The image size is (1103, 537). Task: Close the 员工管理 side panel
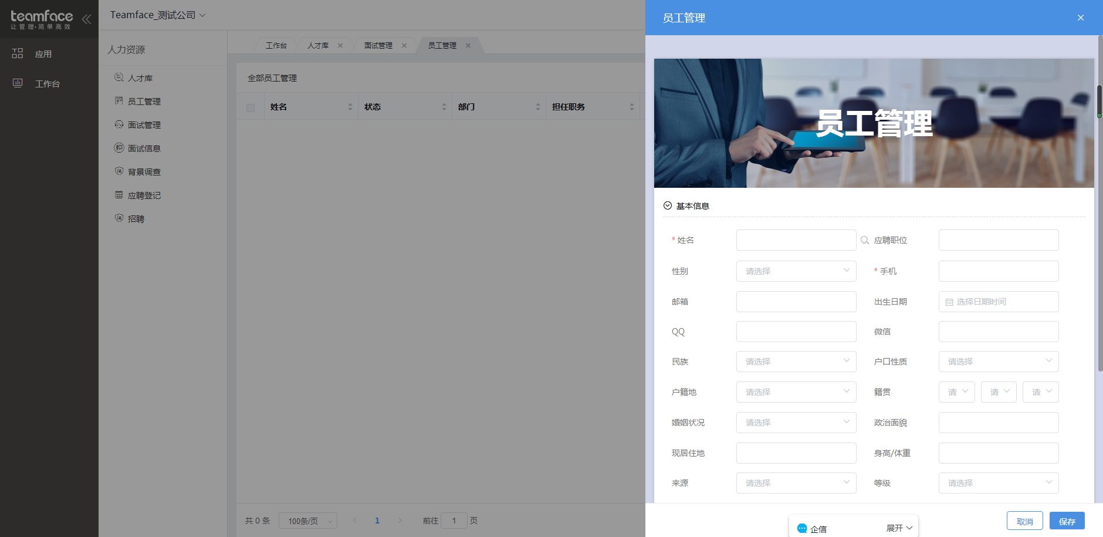pyautogui.click(x=1081, y=18)
